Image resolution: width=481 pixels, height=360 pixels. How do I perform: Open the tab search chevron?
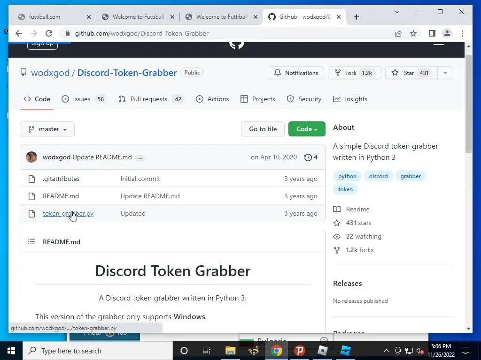click(396, 12)
